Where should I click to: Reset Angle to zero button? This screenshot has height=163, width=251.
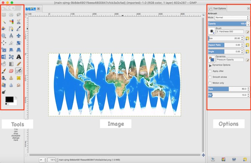coord(247,52)
